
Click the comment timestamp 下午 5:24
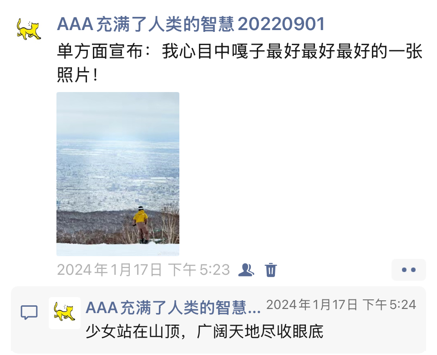coord(389,304)
